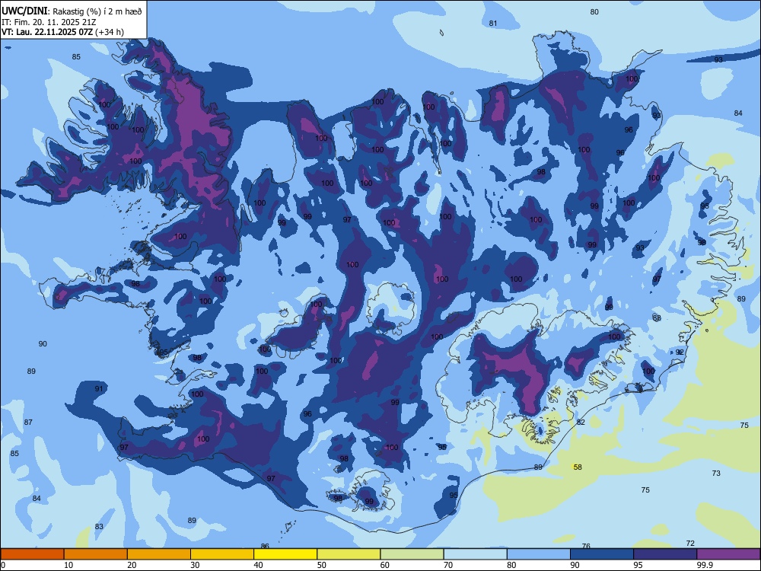Screen dimensions: 761x571
Task: Pick the 60–70 light green legend swatch
Action: [x=412, y=554]
